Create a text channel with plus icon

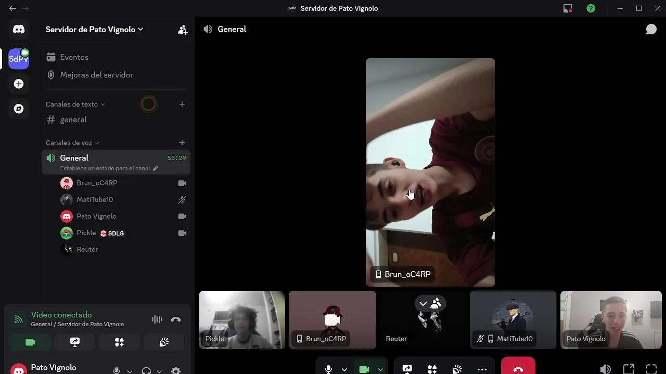182,104
